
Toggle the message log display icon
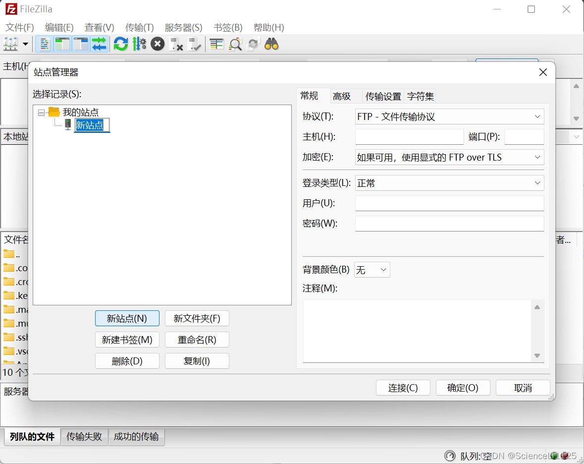point(44,44)
